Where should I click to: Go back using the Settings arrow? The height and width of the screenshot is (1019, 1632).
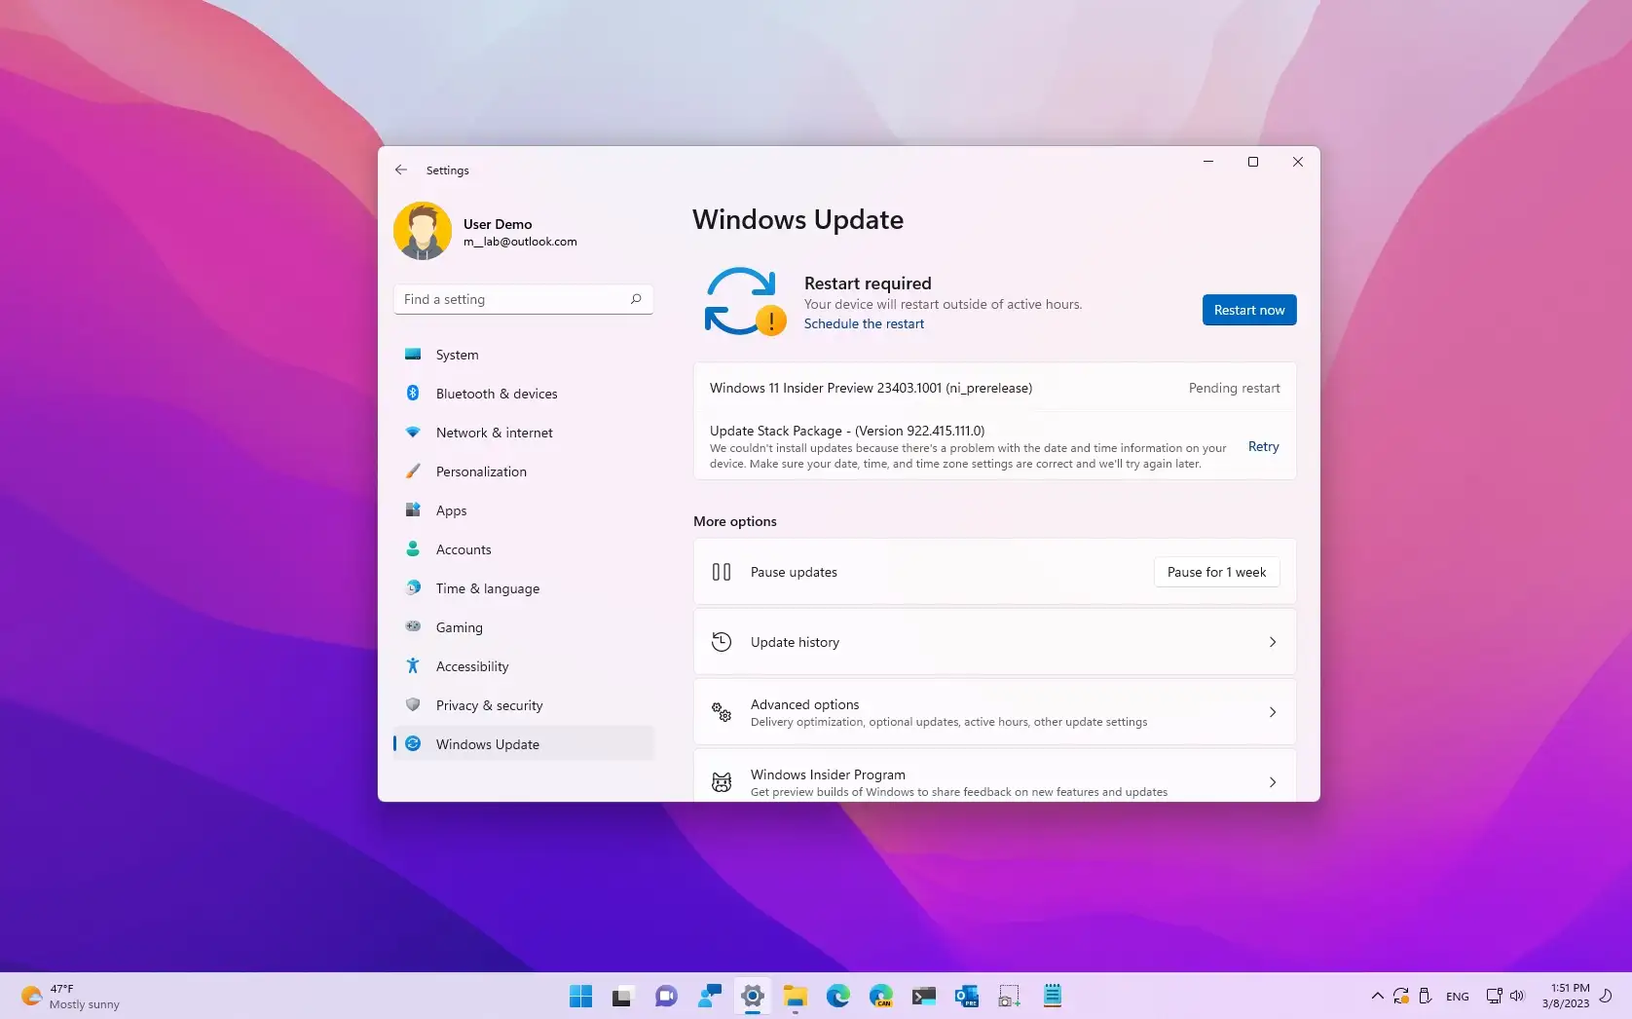click(x=401, y=170)
